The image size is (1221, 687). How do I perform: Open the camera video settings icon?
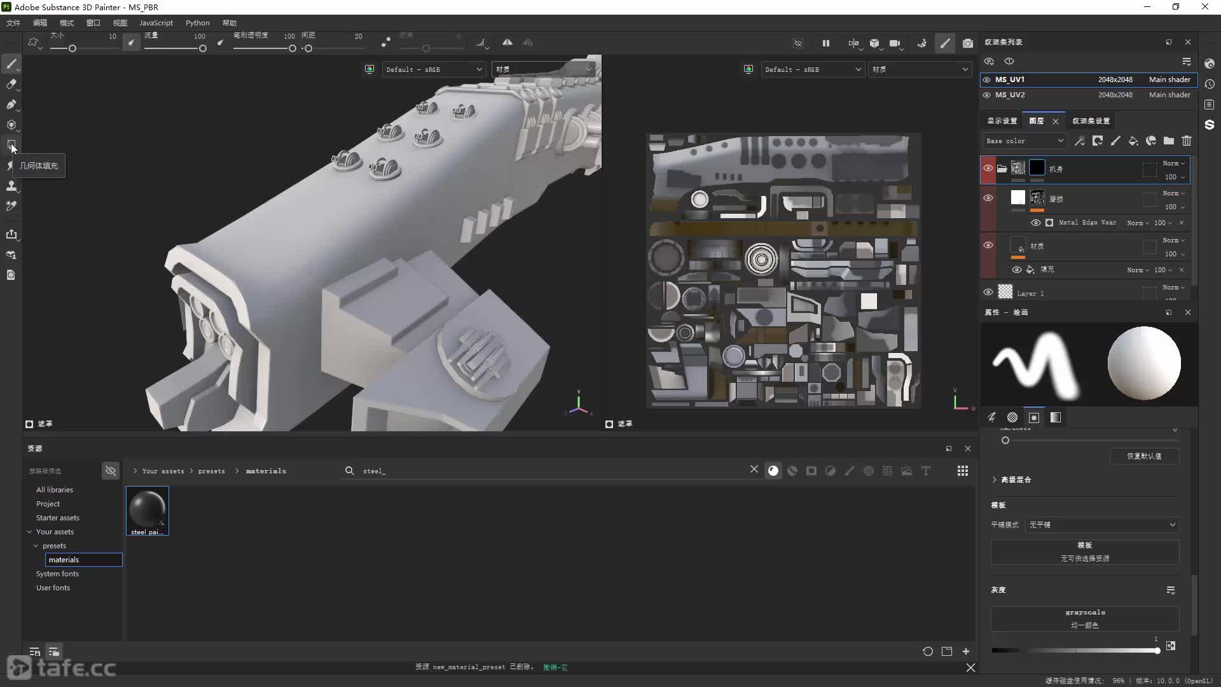(895, 43)
